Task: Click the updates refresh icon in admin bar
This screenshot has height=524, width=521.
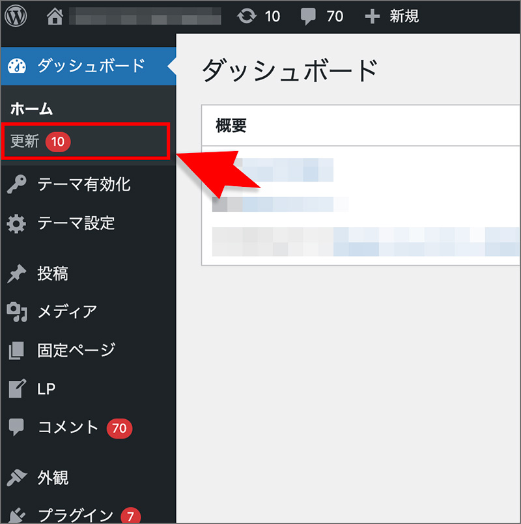Action: point(246,16)
